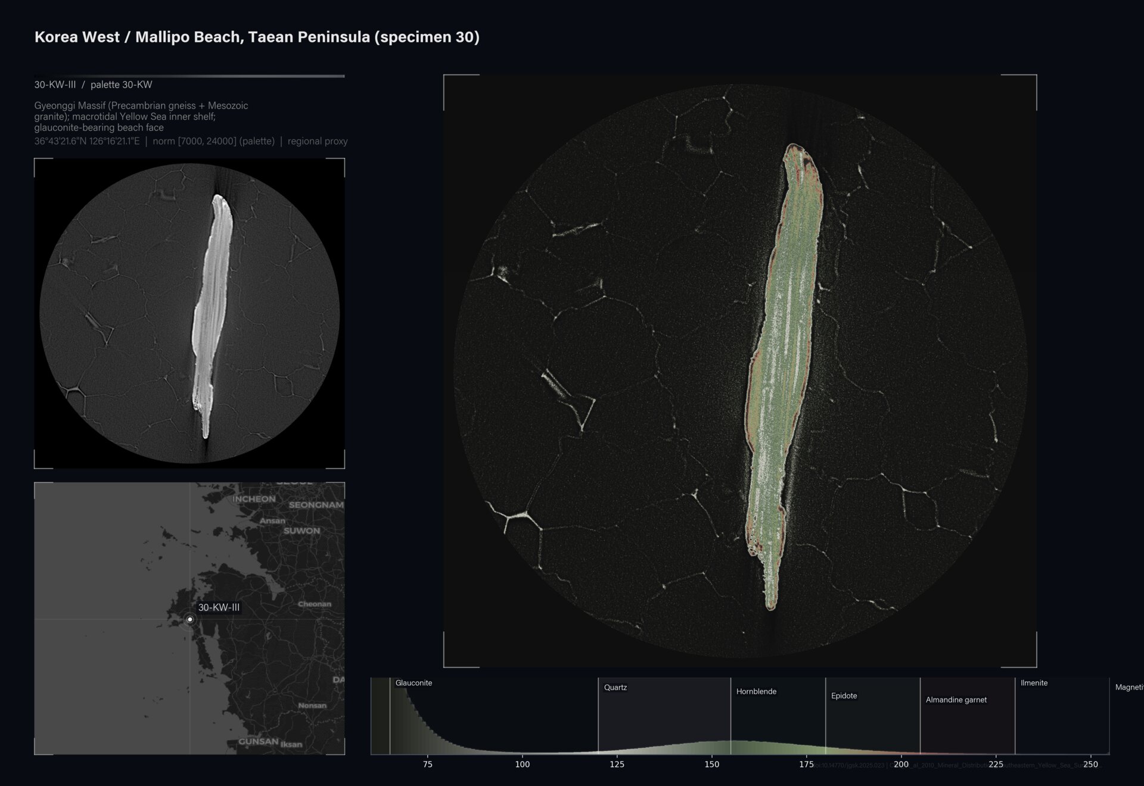
Task: Click the INCHEON city label on the map
Action: 254,499
